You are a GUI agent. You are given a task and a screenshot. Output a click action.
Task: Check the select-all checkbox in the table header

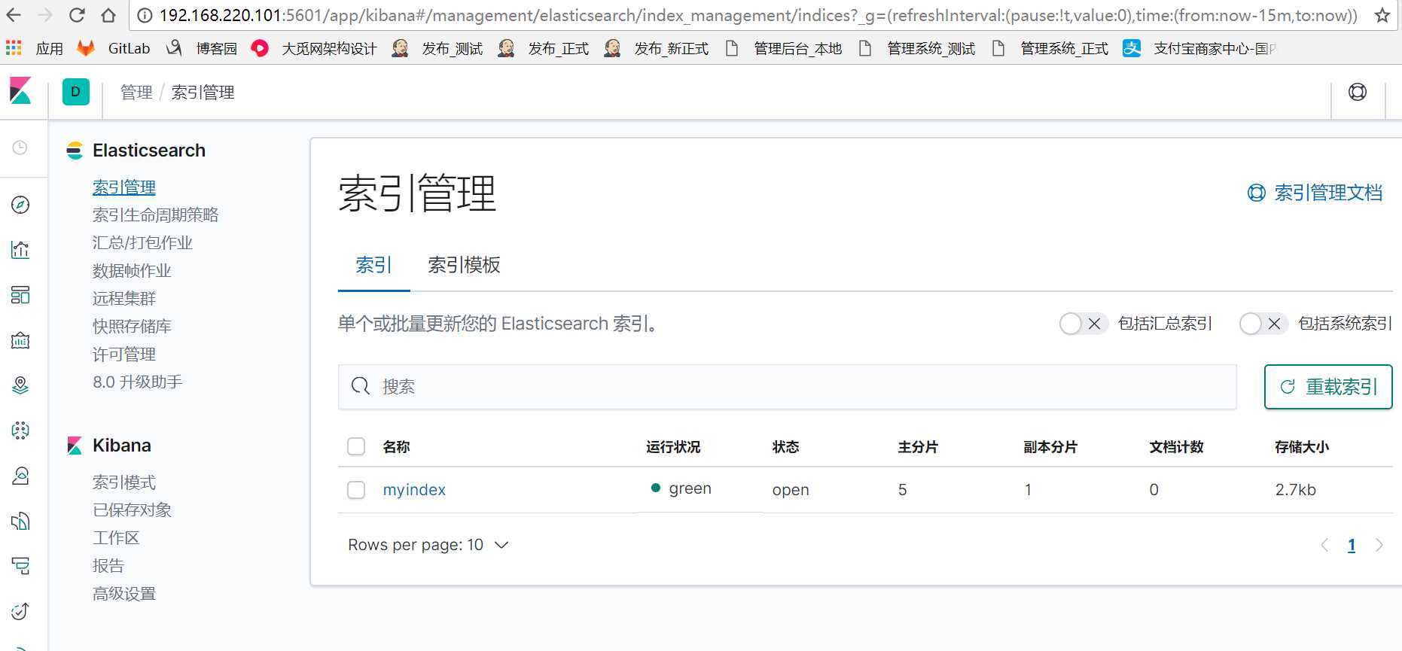click(x=356, y=446)
